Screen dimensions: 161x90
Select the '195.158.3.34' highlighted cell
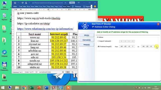[x=59, y=57]
